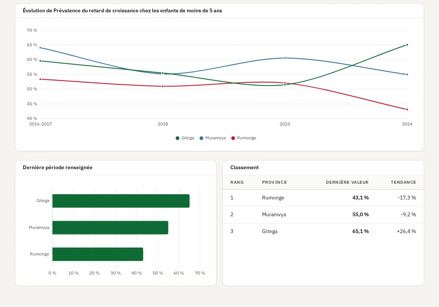Viewport: 439px width, 307px height.
Task: Click the 2016-2017 label on the x-axis
Action: 41,124
